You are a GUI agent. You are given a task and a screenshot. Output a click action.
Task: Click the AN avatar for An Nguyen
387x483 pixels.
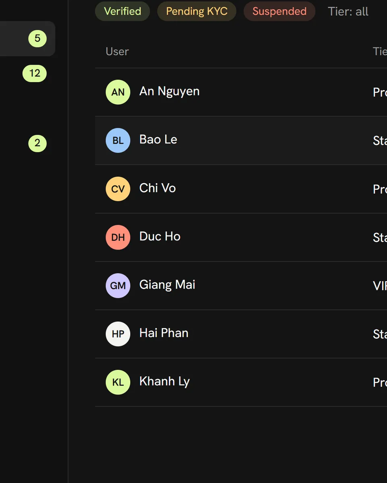118,92
